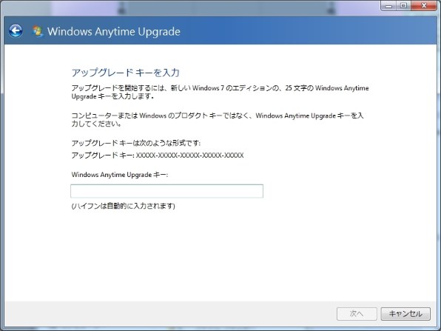Click the アップグレード キーを入力 heading
441x331 pixels.
126,73
